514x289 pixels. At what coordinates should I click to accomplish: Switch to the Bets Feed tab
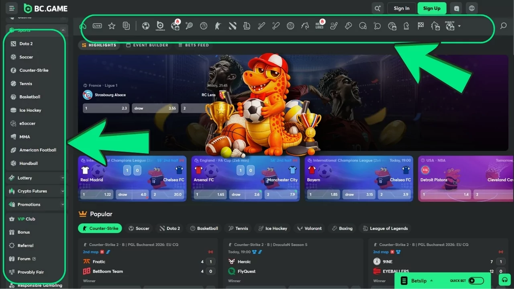pos(194,45)
